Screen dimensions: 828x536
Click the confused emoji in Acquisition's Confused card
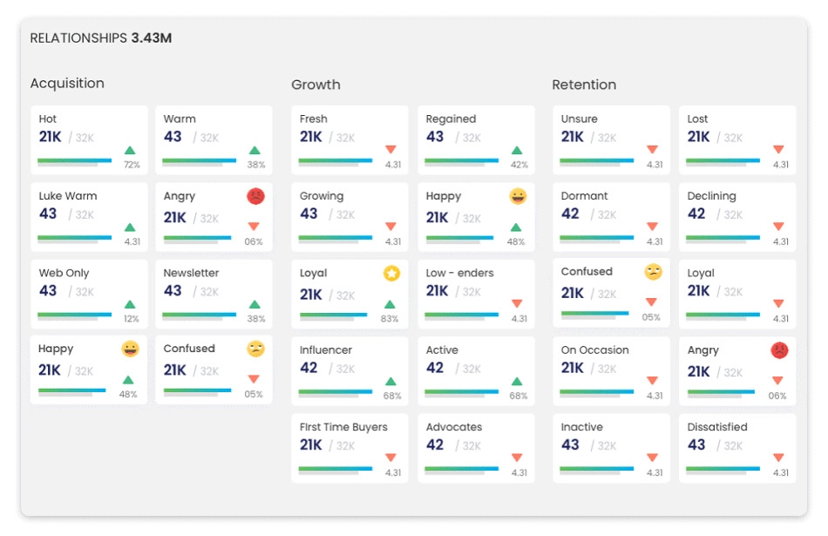click(x=255, y=349)
